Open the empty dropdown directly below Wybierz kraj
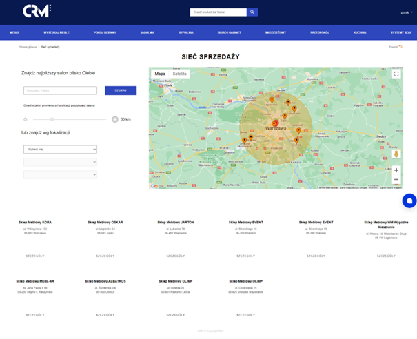Viewport: 417px width, 339px height. [61, 162]
